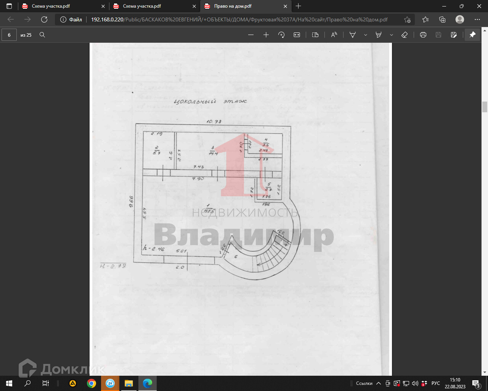Open a new browser tab

[299, 6]
